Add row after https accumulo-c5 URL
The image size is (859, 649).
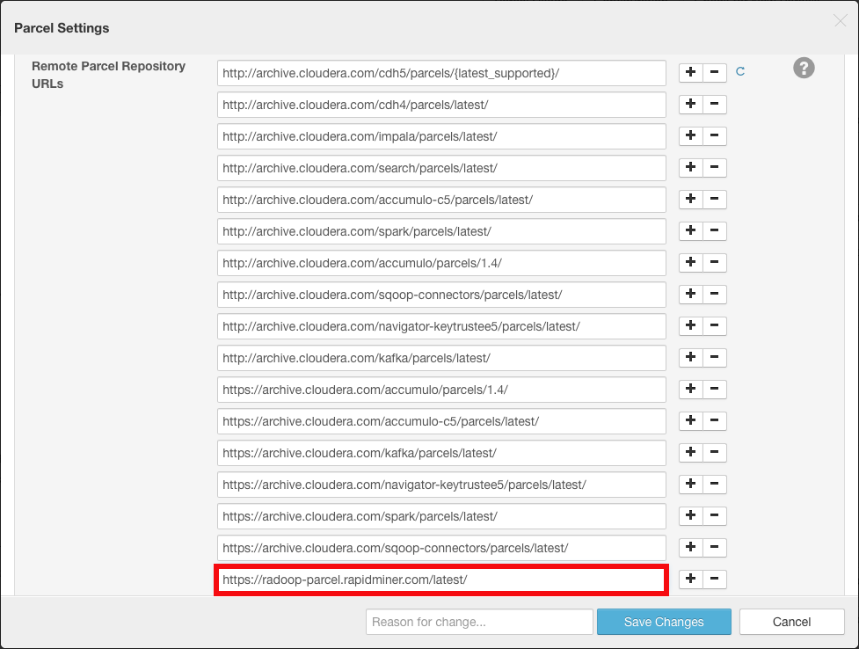click(x=691, y=421)
